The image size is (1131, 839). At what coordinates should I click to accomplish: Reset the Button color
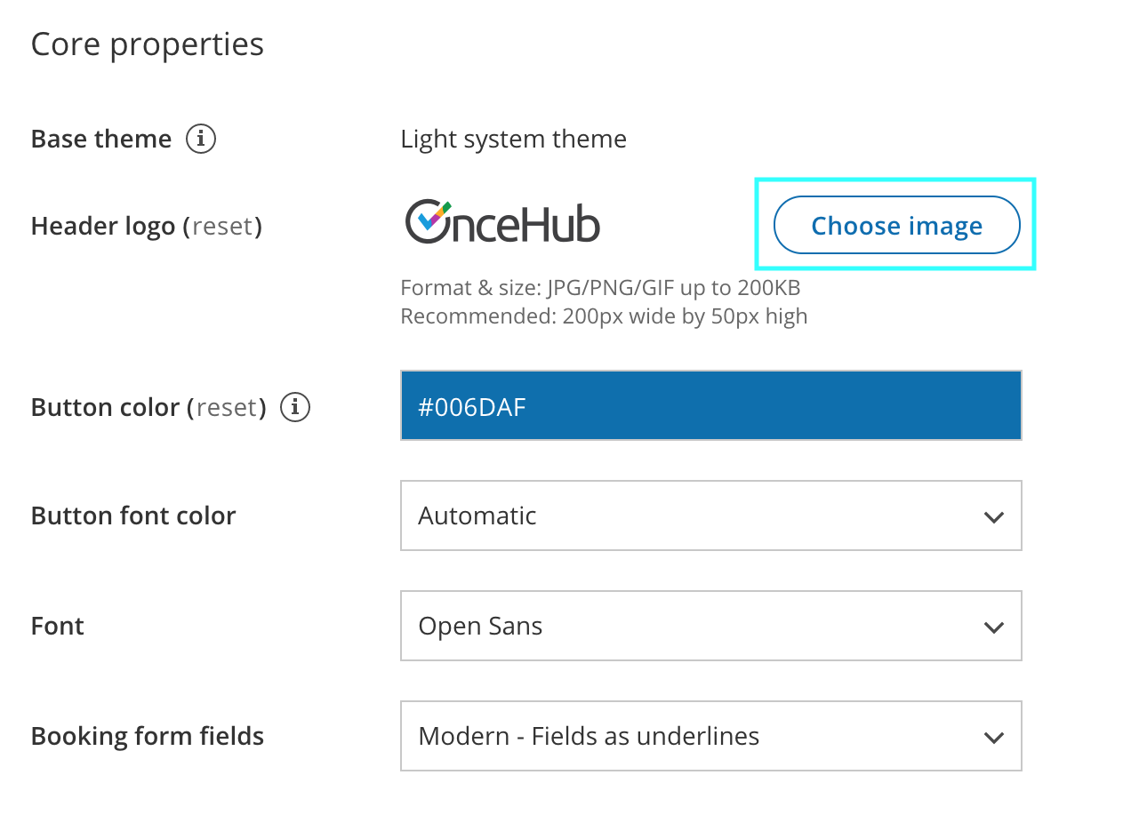(227, 407)
